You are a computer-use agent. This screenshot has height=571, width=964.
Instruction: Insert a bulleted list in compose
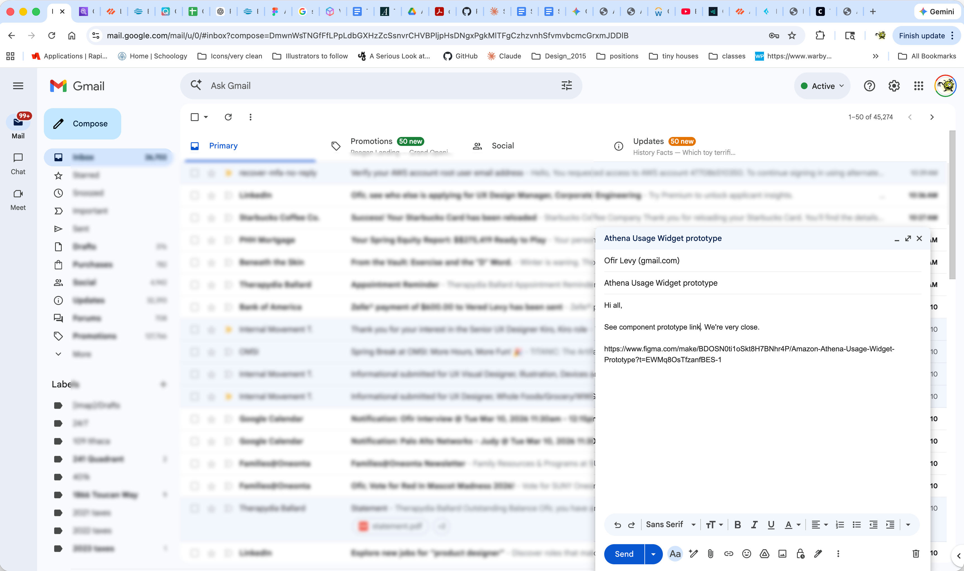click(856, 524)
